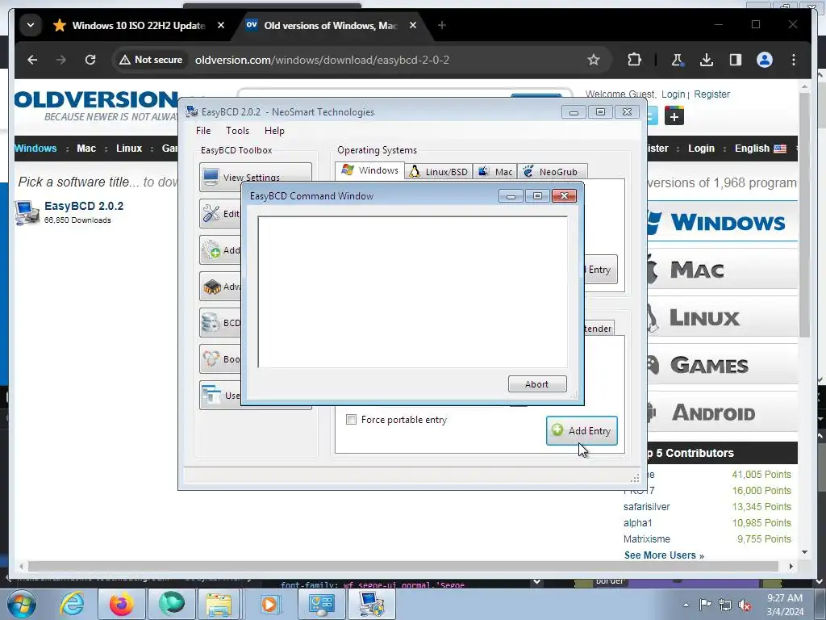
Task: Click Mac in the site navigation bar
Action: [86, 149]
